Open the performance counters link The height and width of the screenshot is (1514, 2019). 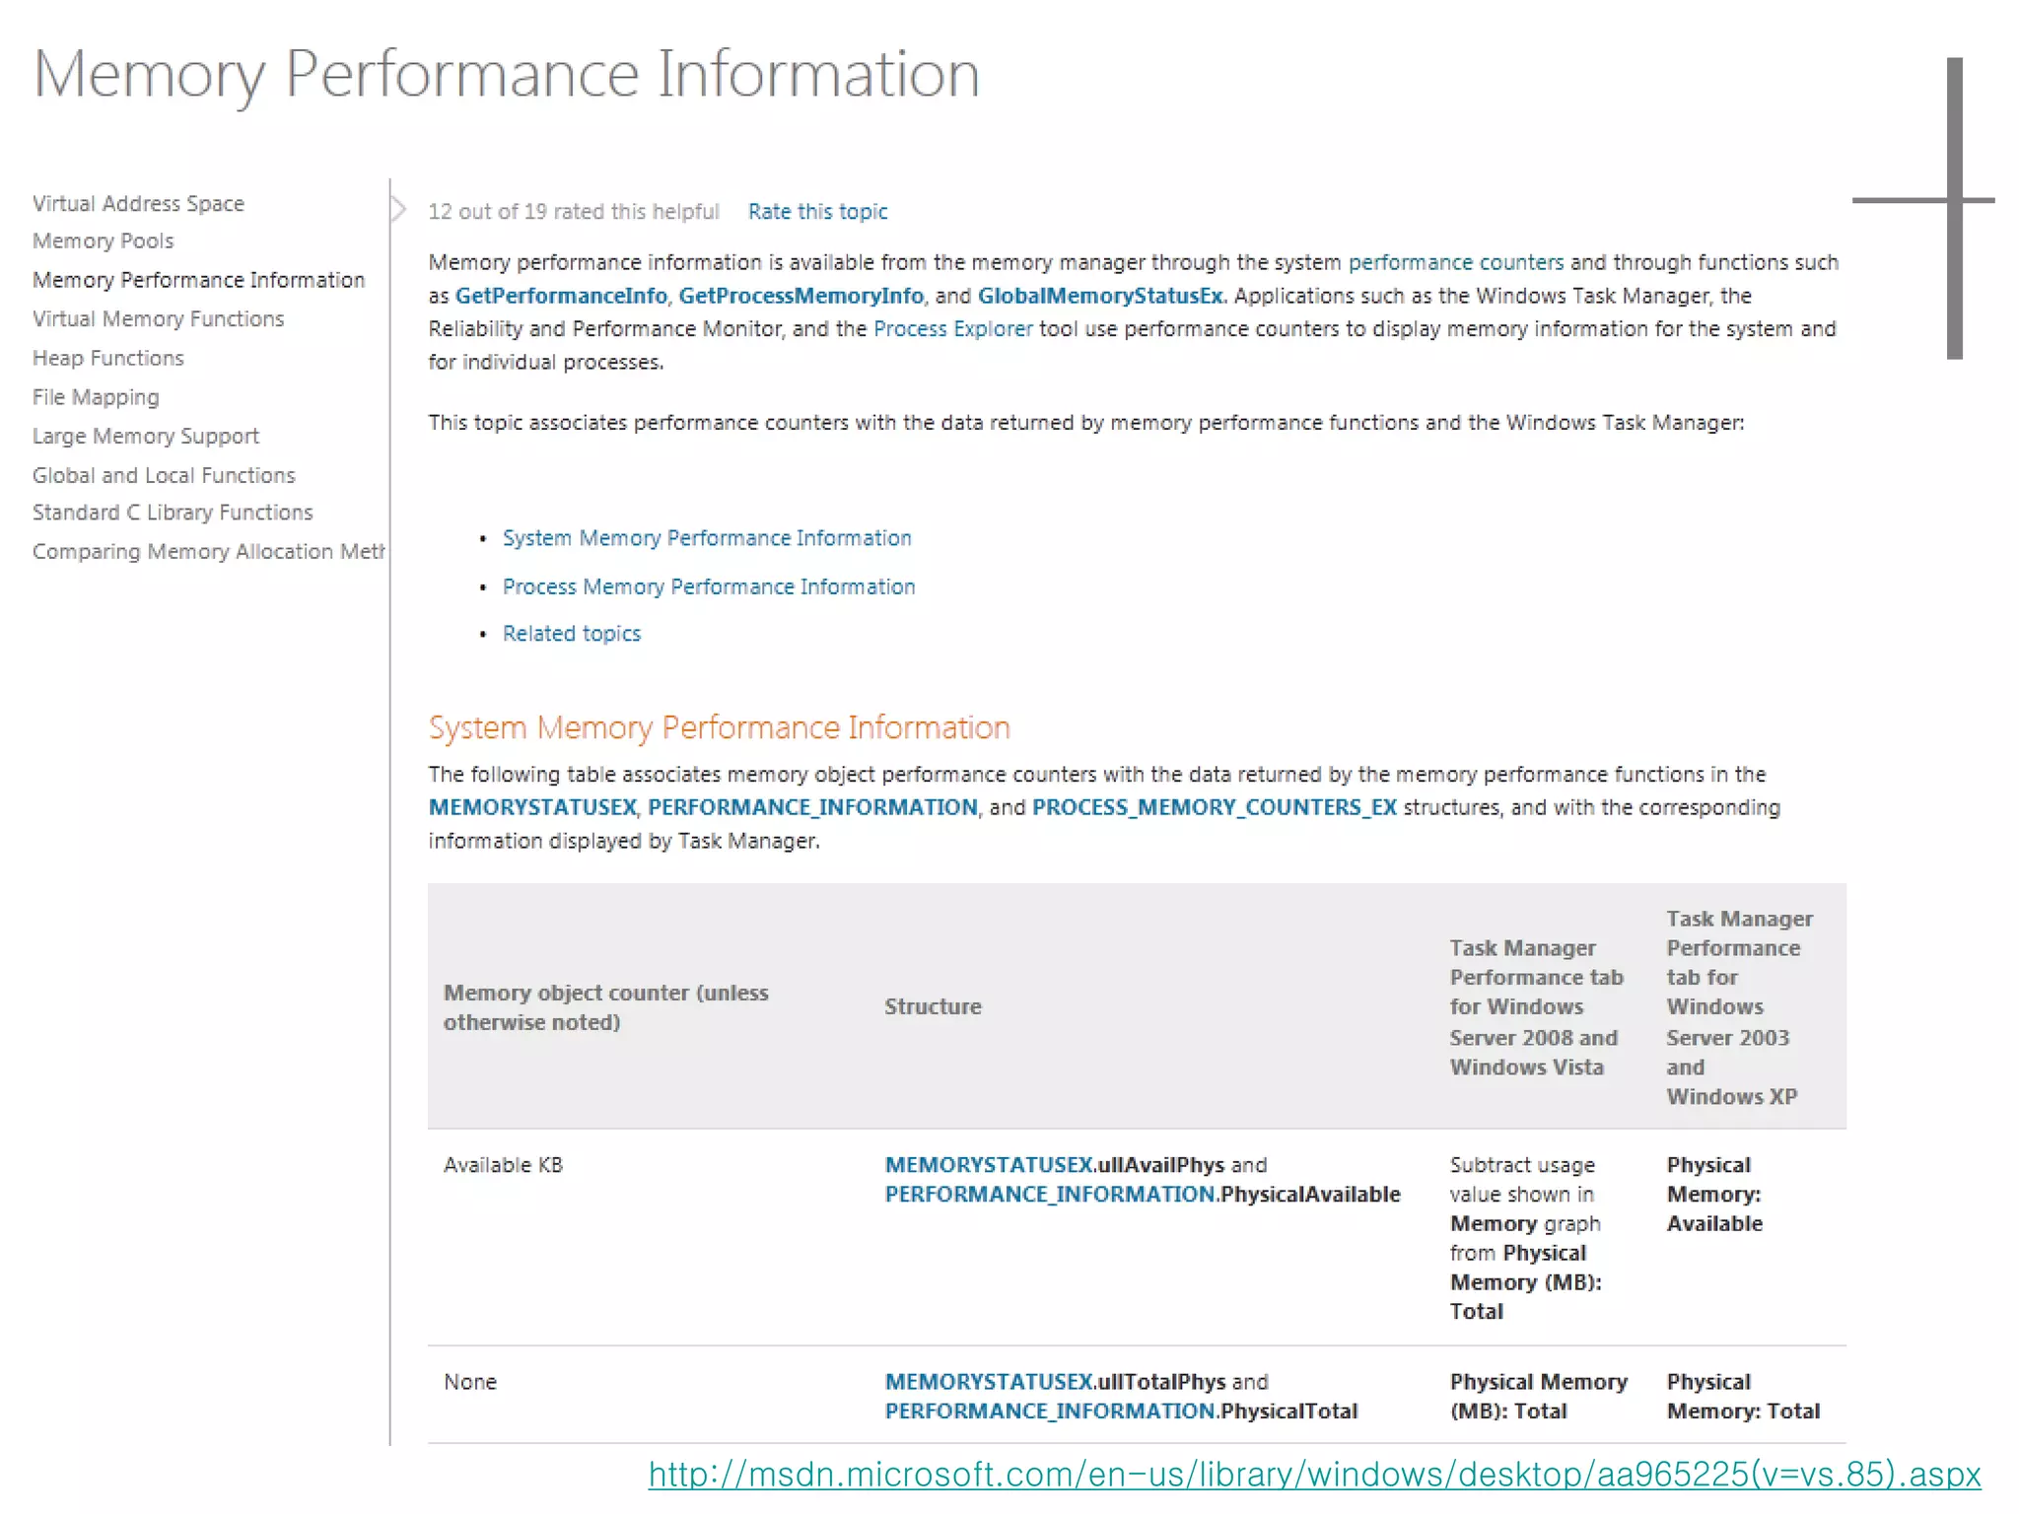point(1455,262)
